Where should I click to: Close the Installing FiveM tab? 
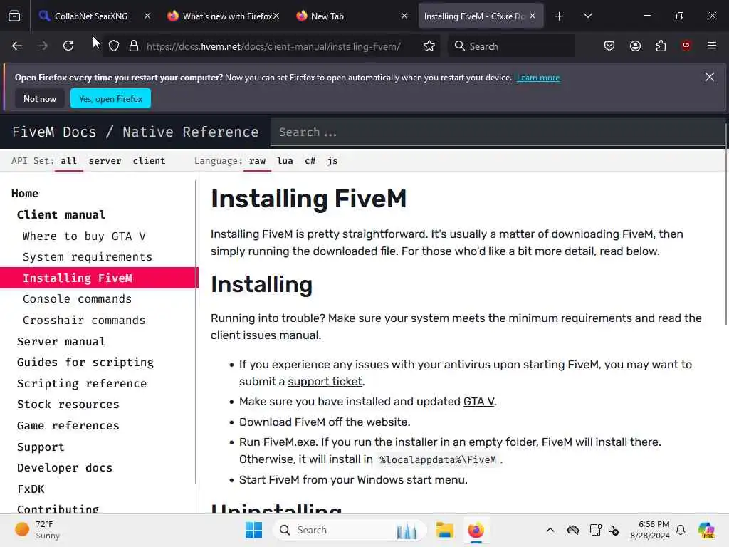533,16
